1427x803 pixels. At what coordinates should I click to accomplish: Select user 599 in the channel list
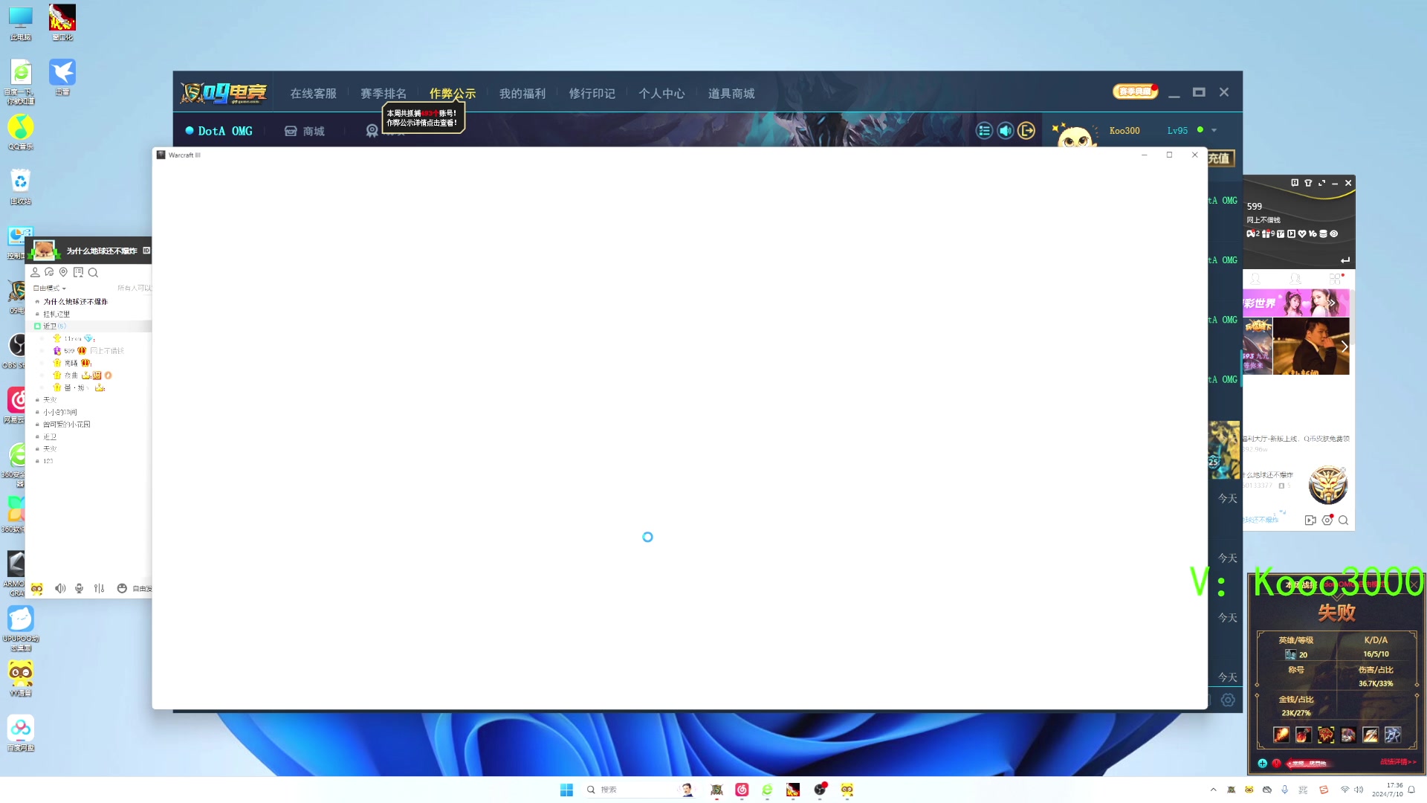click(x=69, y=350)
